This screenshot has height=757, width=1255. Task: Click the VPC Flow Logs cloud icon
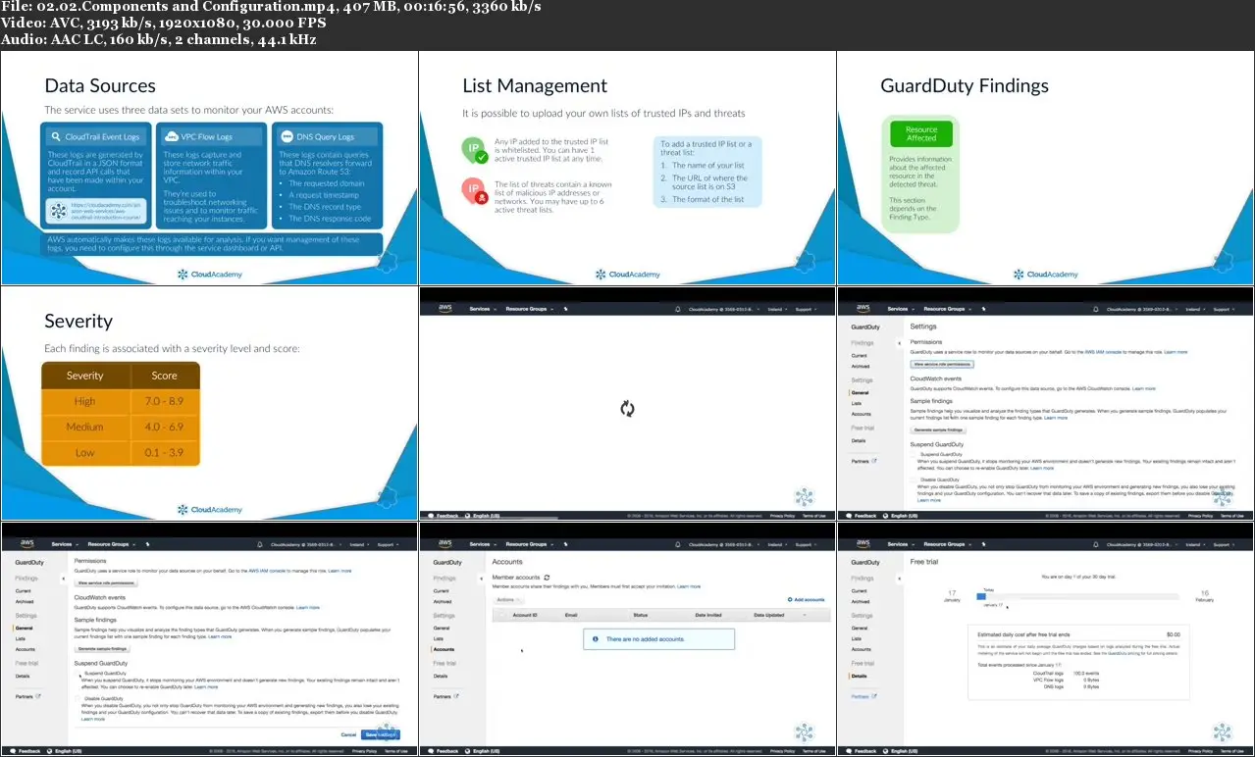coord(170,136)
